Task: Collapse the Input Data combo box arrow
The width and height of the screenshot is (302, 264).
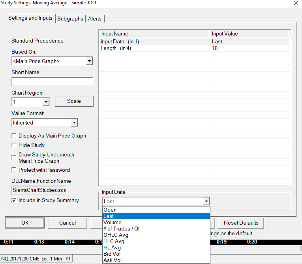Action: [x=206, y=201]
